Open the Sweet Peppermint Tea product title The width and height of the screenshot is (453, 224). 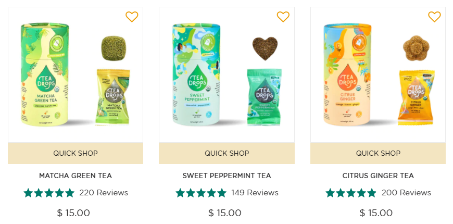227,176
